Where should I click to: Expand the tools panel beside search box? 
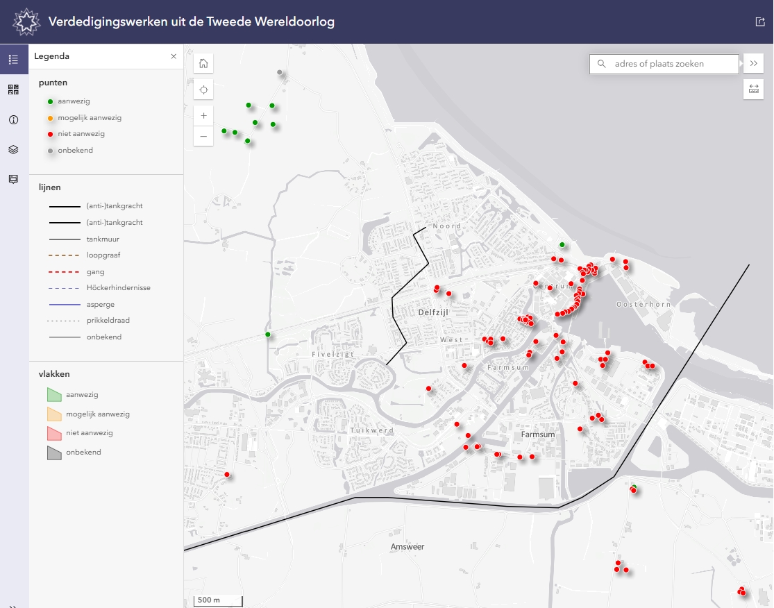[x=753, y=64]
